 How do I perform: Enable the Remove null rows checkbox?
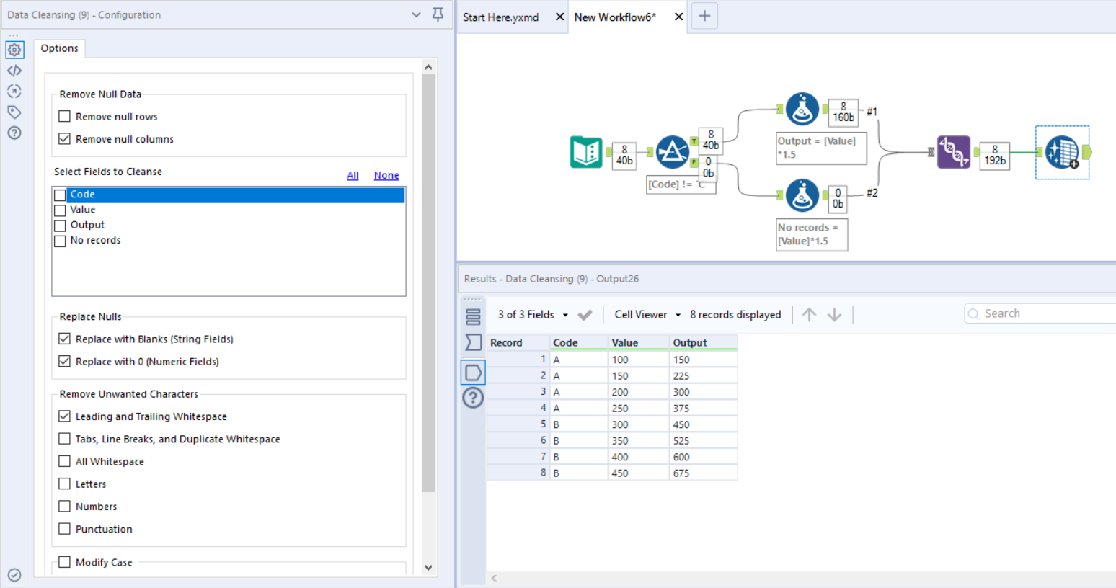tap(65, 117)
